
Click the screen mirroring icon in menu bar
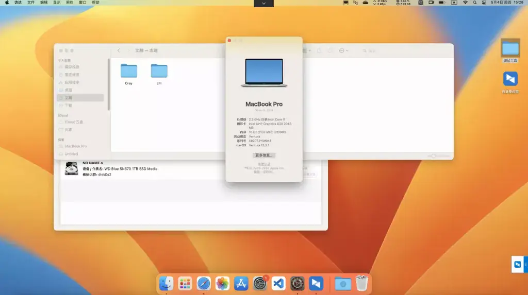(431, 3)
